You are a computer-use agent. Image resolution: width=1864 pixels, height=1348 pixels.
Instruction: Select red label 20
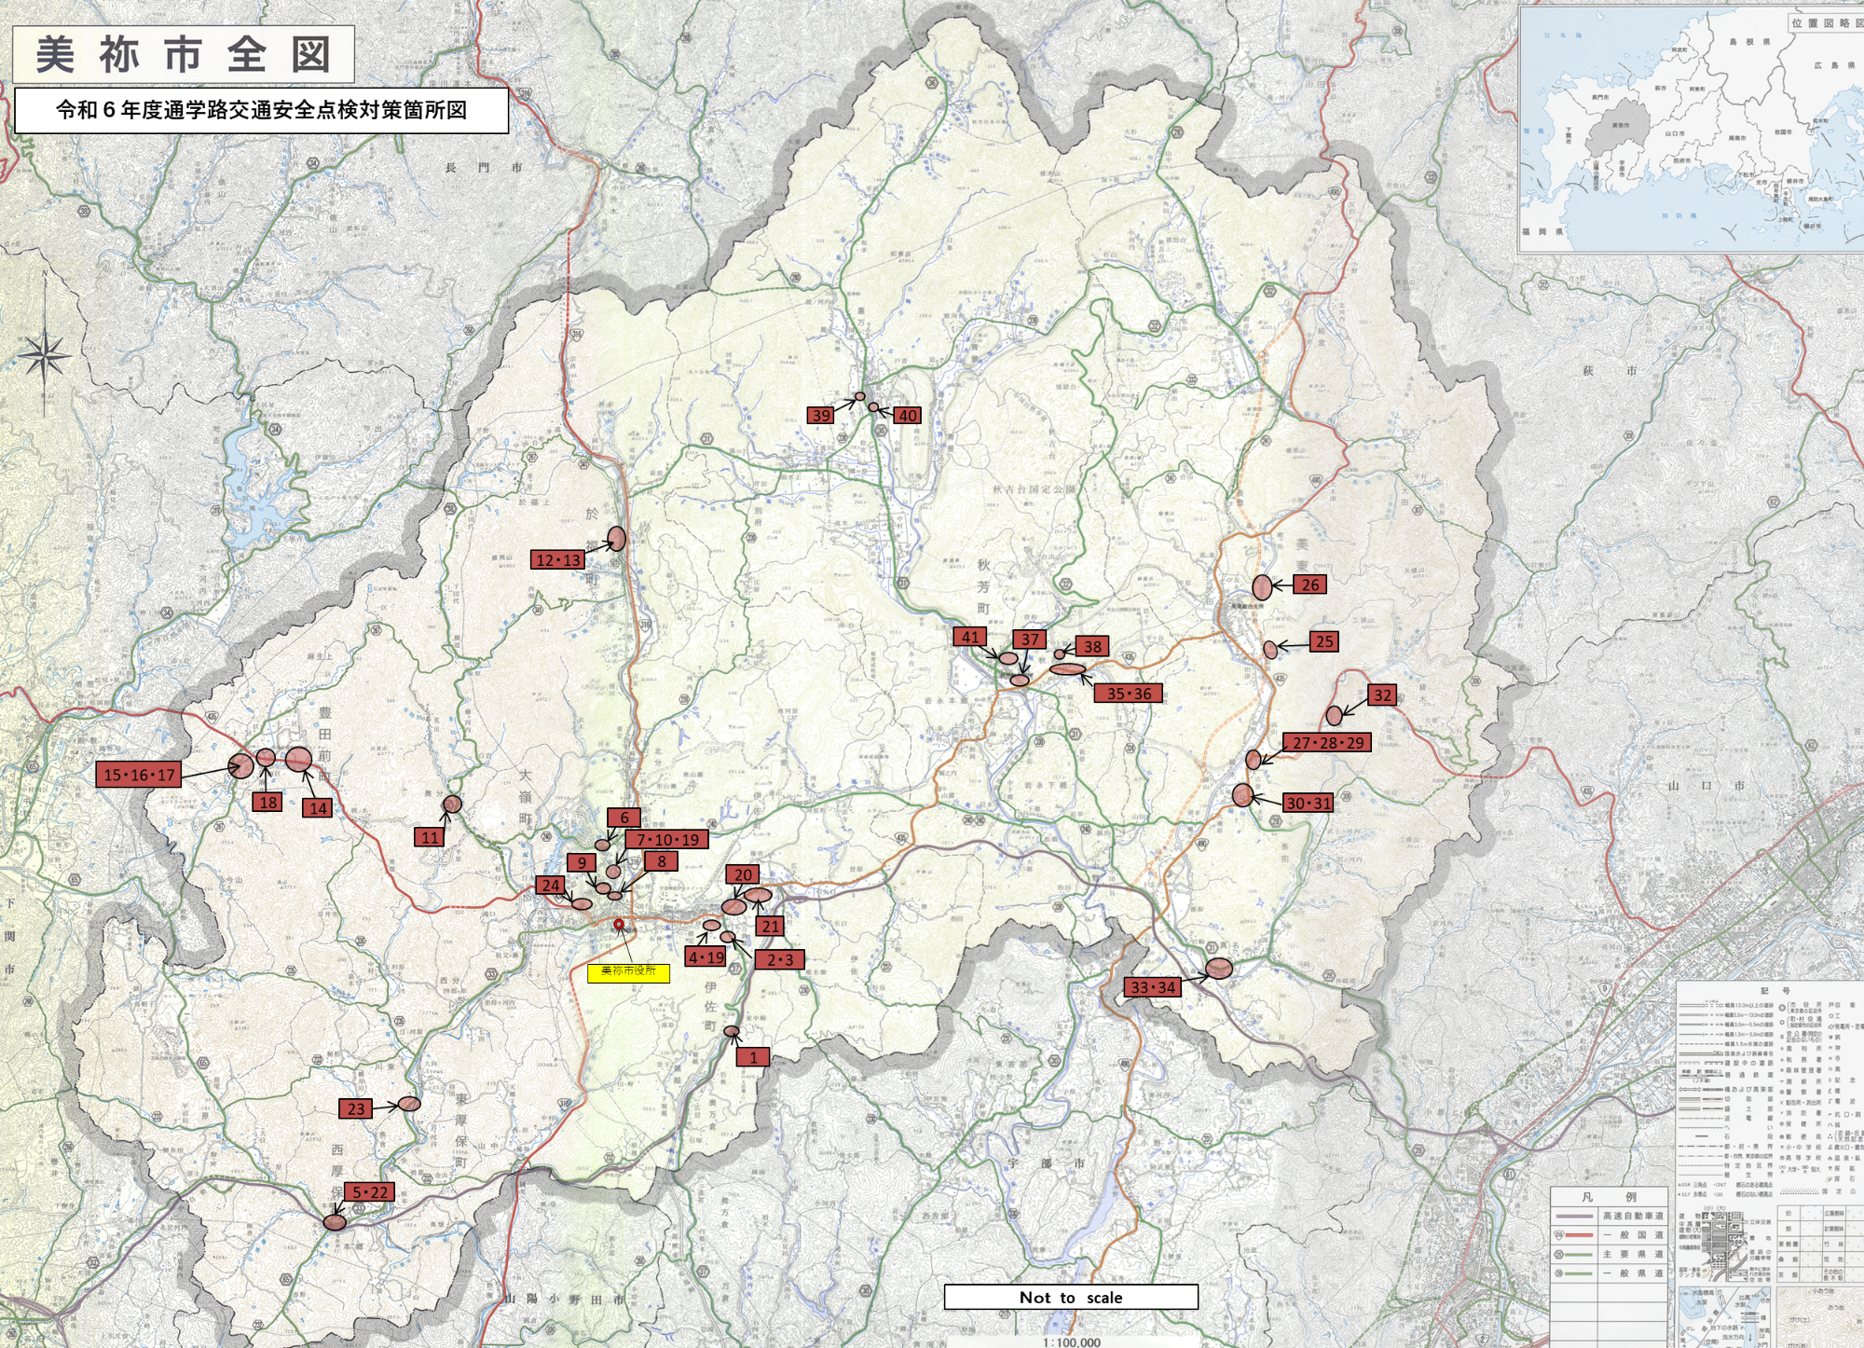pyautogui.click(x=743, y=874)
